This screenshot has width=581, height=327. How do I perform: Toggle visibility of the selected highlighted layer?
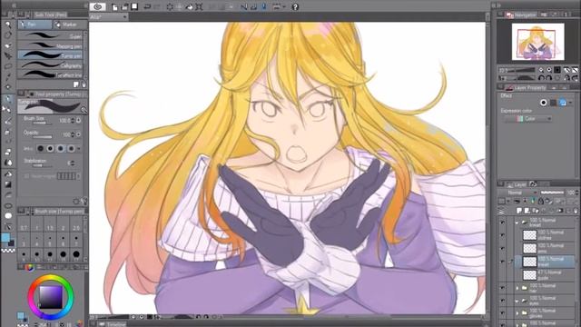click(502, 262)
